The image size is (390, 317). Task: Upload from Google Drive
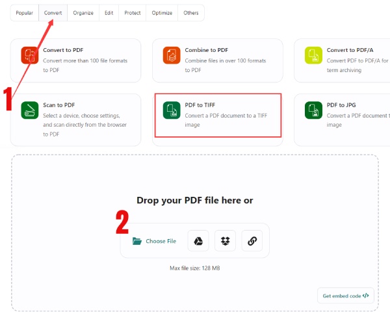[198, 240]
